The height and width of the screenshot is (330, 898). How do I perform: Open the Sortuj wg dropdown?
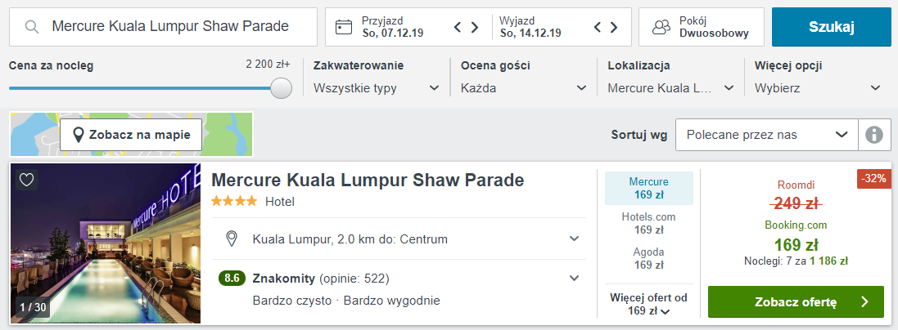[766, 135]
